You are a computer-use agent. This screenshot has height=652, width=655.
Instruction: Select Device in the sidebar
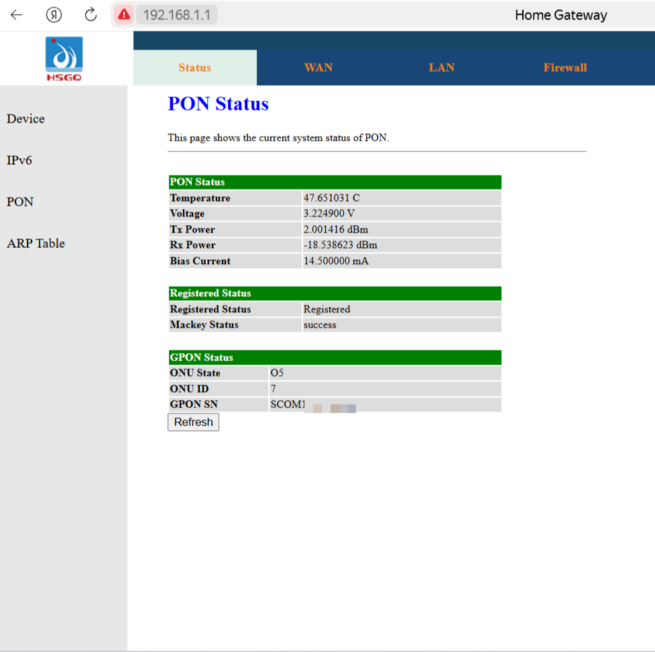click(x=25, y=119)
